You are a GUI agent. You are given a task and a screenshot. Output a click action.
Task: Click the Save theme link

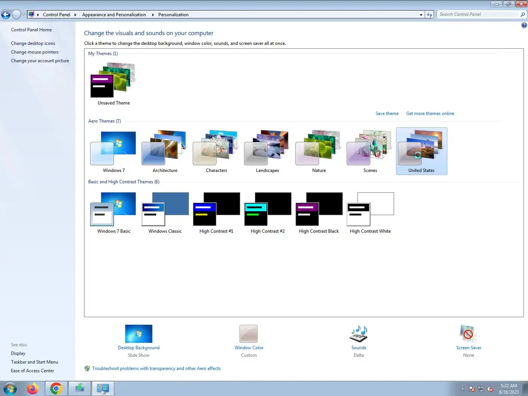[387, 114]
